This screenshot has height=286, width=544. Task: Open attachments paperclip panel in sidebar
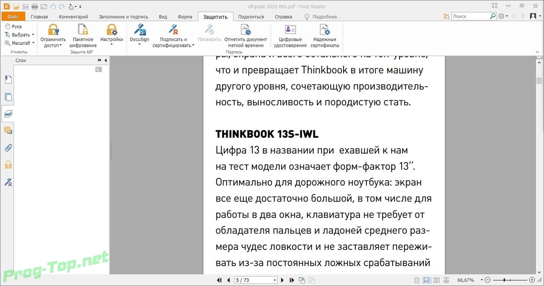coord(8,148)
